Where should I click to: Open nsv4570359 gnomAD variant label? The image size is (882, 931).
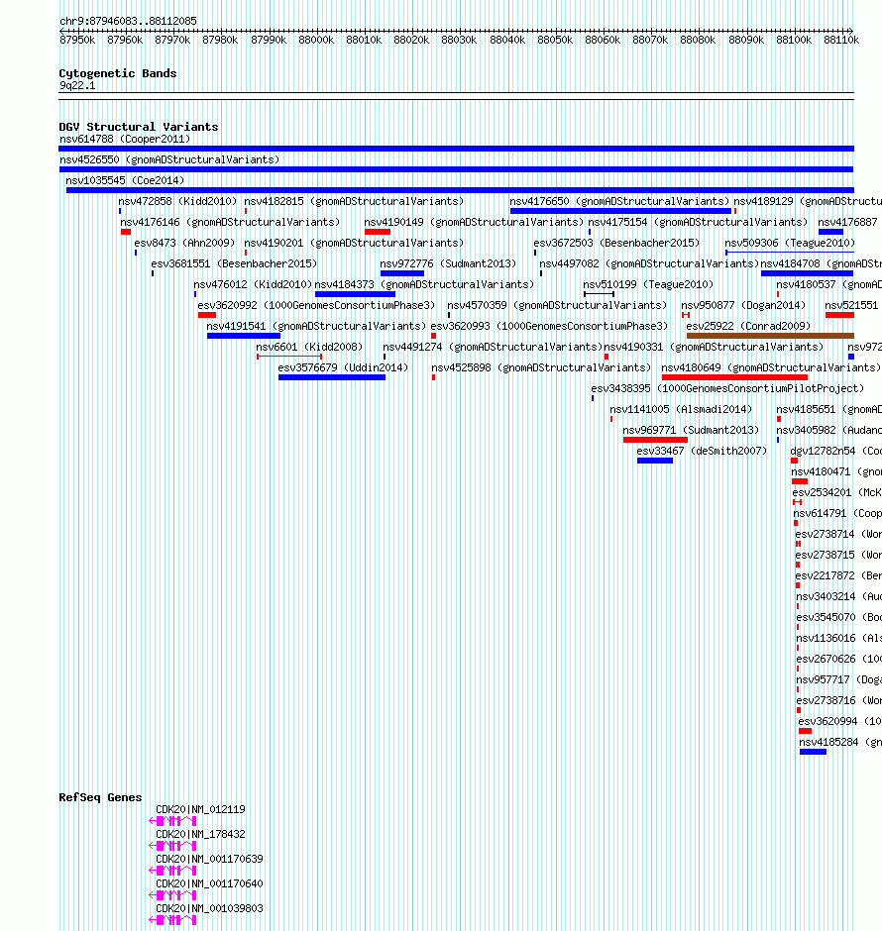pos(557,305)
